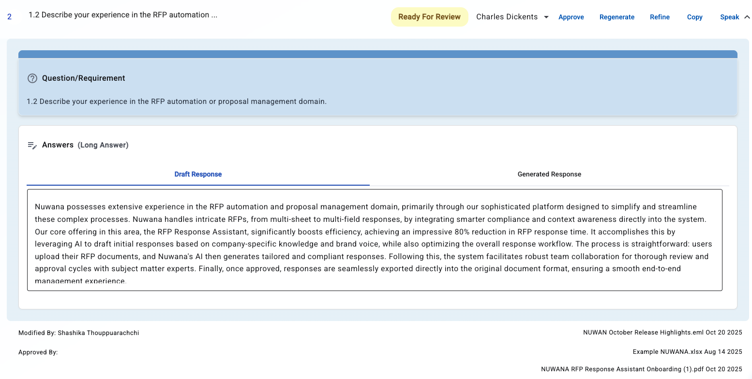Click the Ready For Review status badge

point(429,17)
